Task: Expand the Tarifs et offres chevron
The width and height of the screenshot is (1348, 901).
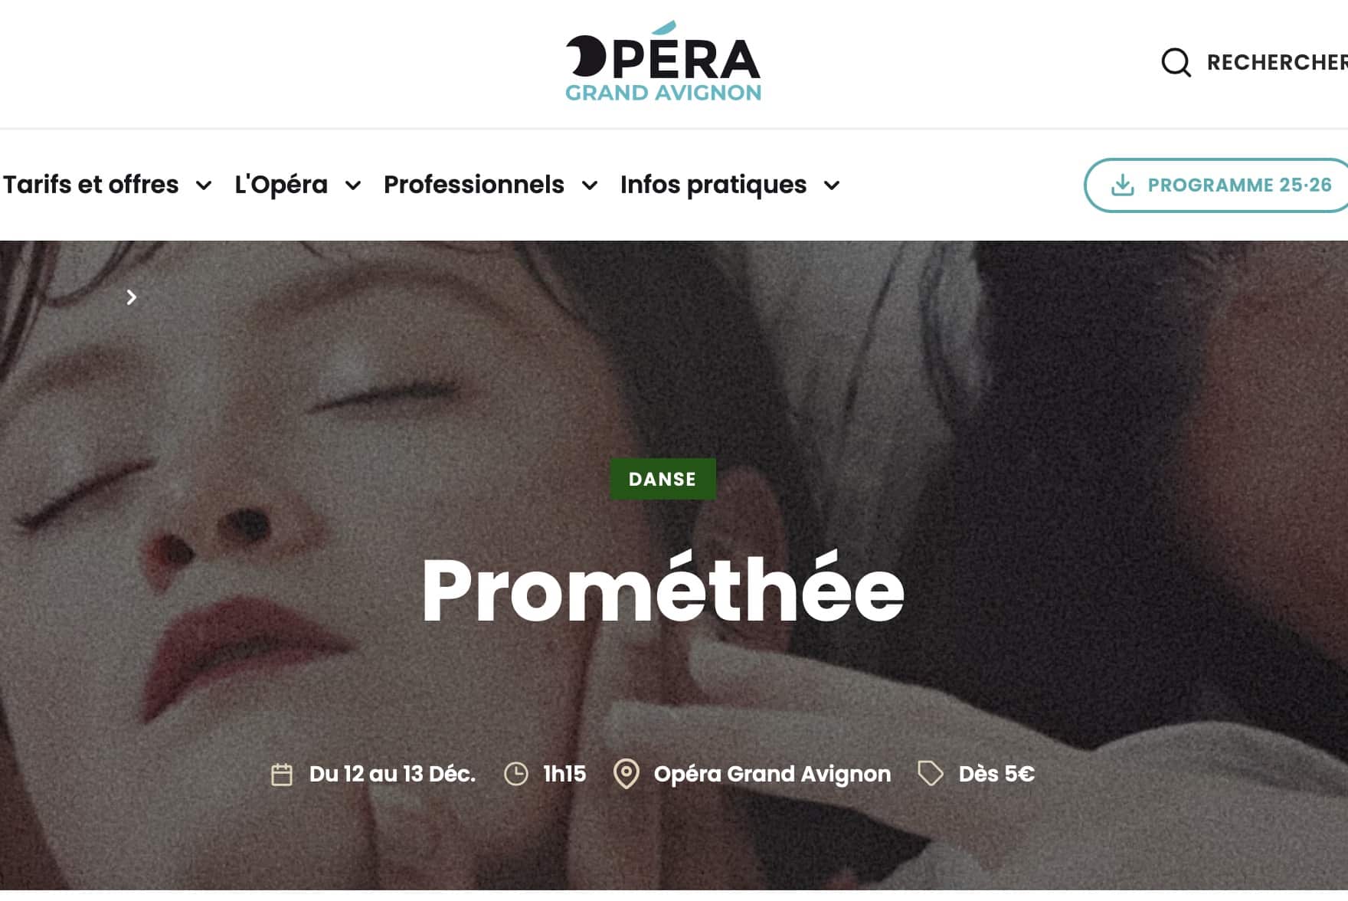Action: pyautogui.click(x=204, y=185)
